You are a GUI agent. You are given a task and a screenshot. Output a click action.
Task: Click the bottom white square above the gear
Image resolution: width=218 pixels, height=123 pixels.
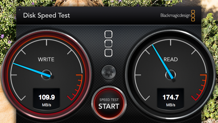(x=108, y=53)
